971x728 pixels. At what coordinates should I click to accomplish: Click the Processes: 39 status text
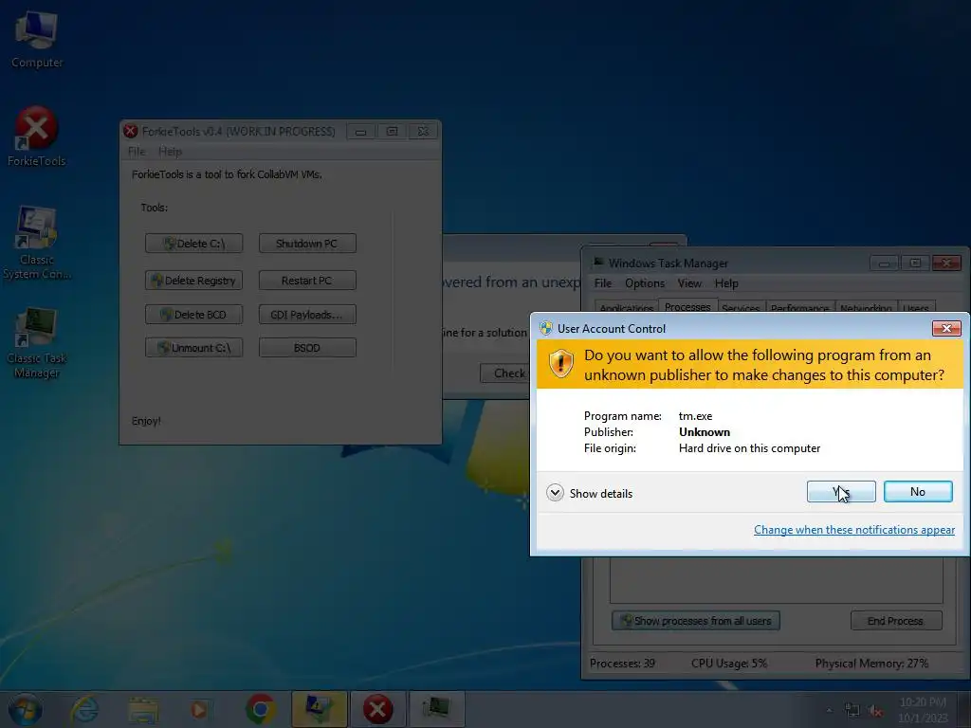[x=622, y=664]
